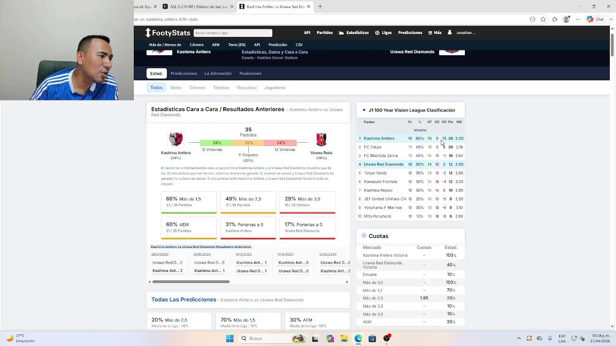
Task: Select the Todos filter tab
Action: (x=156, y=87)
